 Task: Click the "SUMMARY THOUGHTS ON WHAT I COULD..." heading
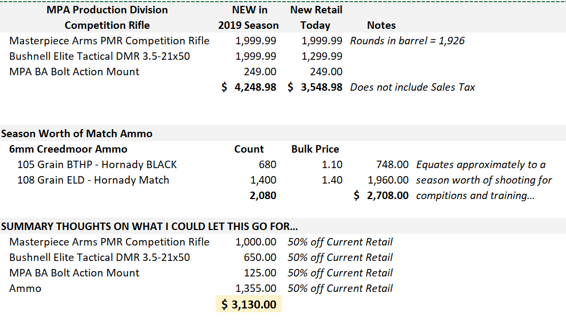pos(149,226)
